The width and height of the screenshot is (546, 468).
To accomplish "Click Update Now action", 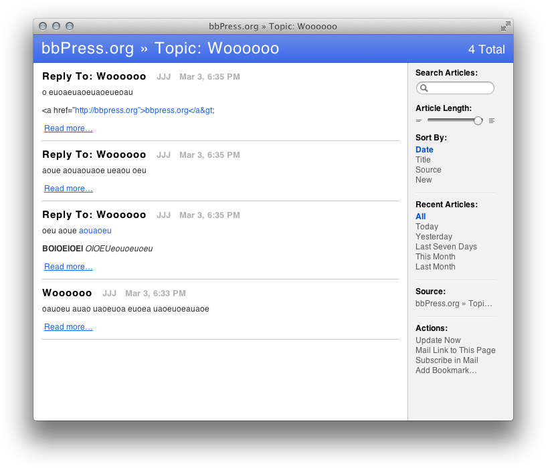I will coord(438,340).
